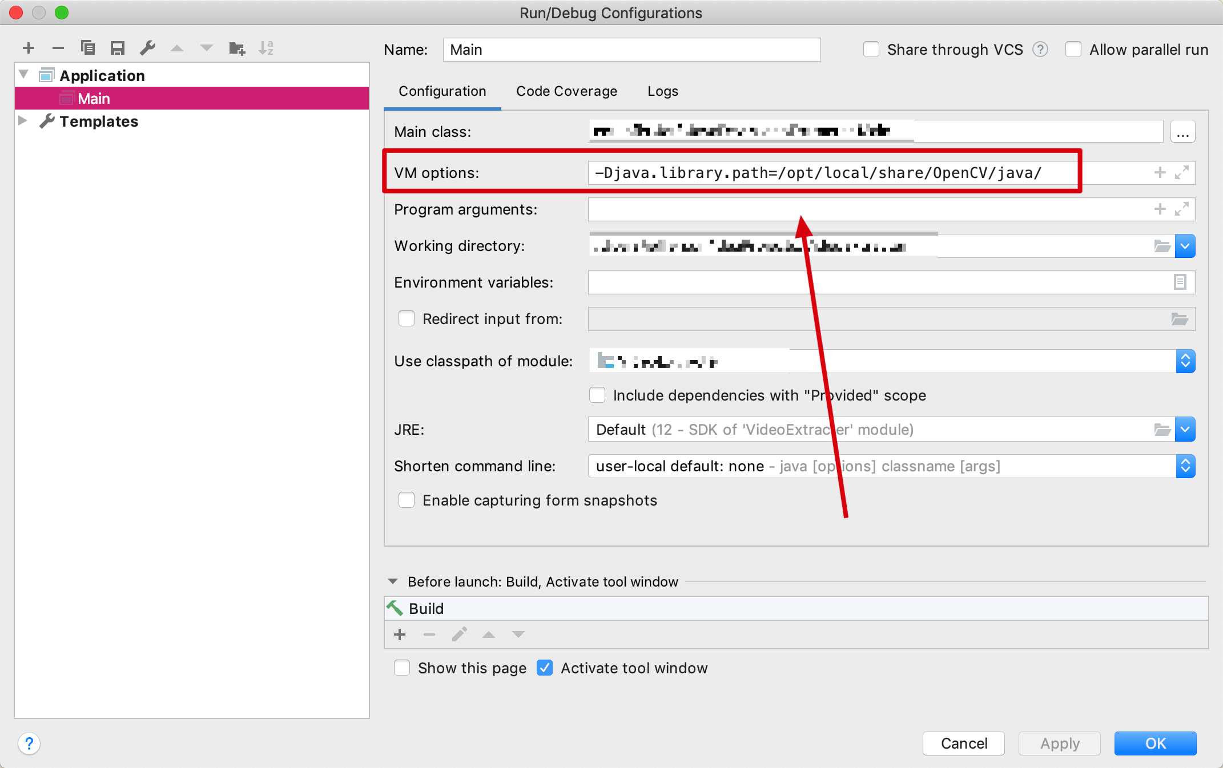1223x768 pixels.
Task: Toggle Include dependencies with Provided scope
Action: (x=597, y=395)
